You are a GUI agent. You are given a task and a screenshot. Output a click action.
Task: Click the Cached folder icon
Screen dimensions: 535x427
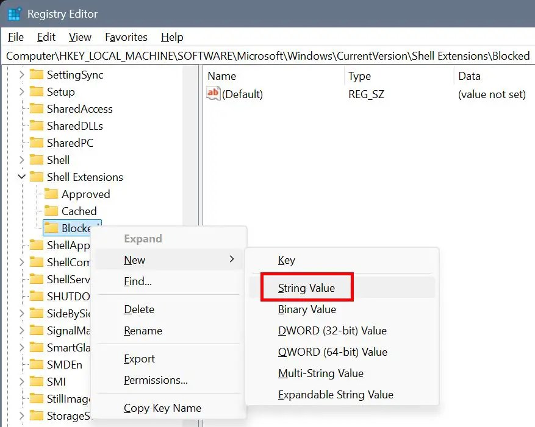pos(51,211)
